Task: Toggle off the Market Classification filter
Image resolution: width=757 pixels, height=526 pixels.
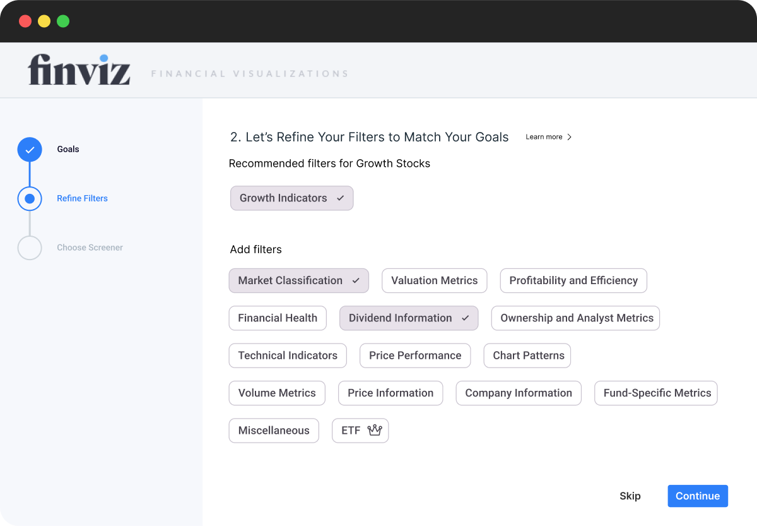Action: [298, 280]
